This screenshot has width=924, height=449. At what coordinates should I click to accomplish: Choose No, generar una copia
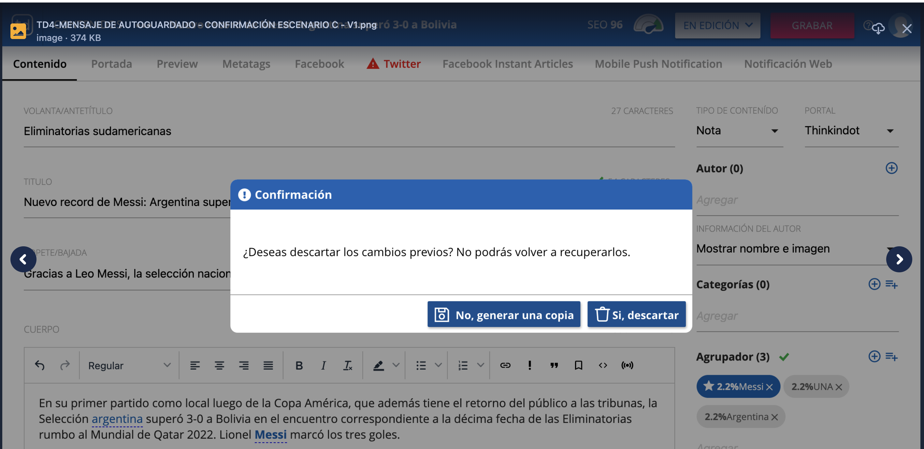[504, 314]
